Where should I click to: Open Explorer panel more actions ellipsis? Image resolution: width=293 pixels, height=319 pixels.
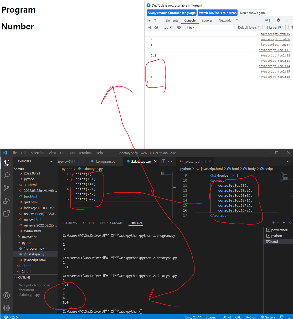coord(52,161)
